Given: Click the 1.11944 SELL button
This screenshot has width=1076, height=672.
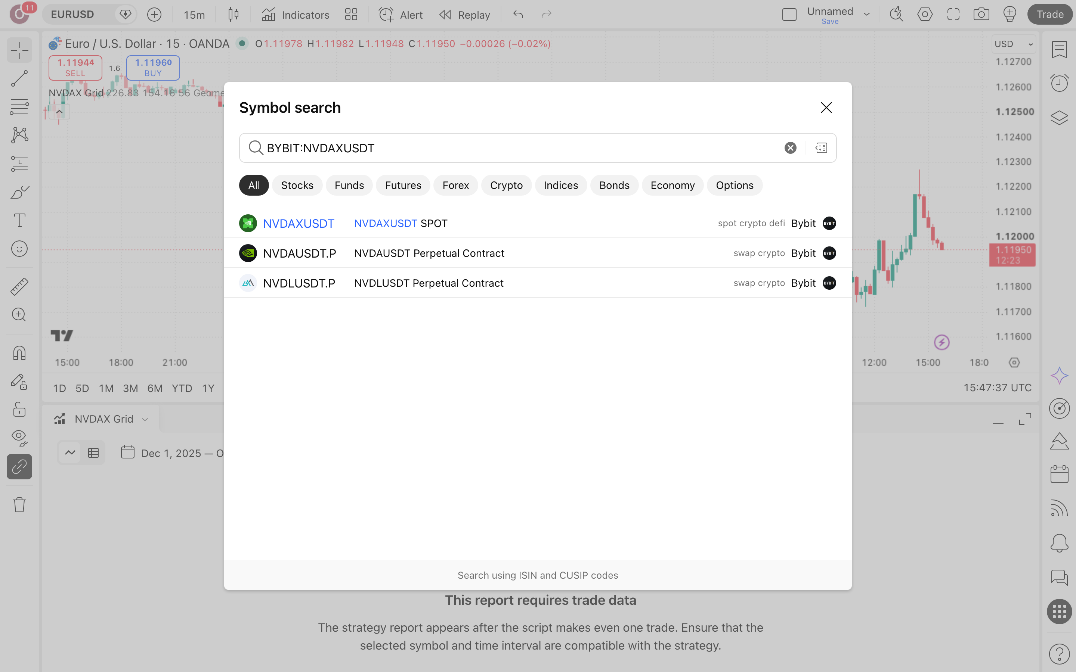Looking at the screenshot, I should click(x=75, y=68).
